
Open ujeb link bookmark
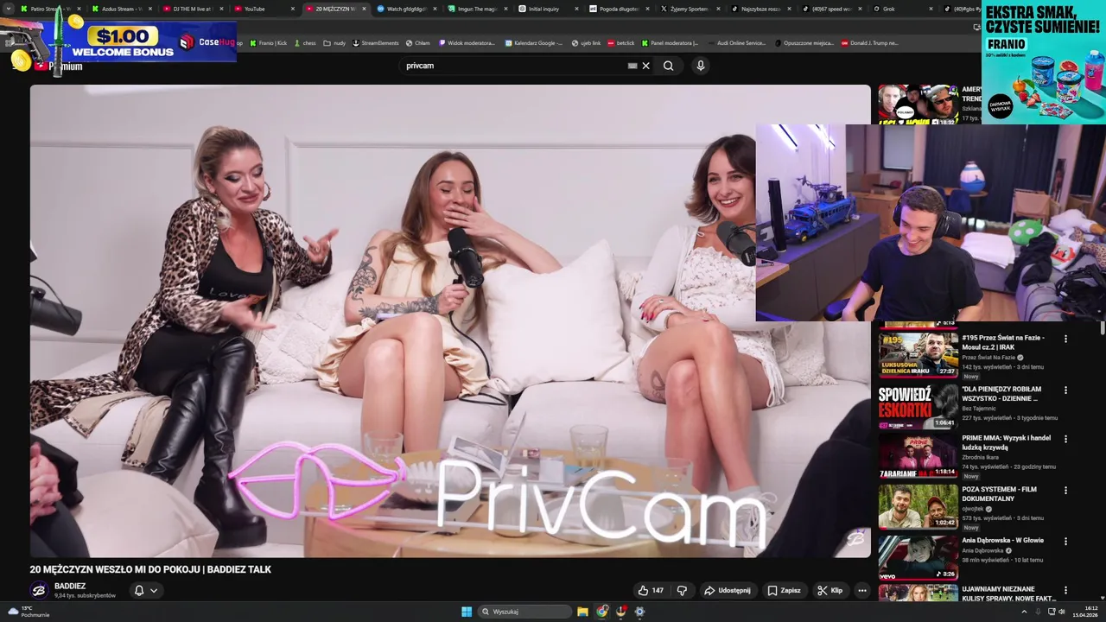pos(586,43)
